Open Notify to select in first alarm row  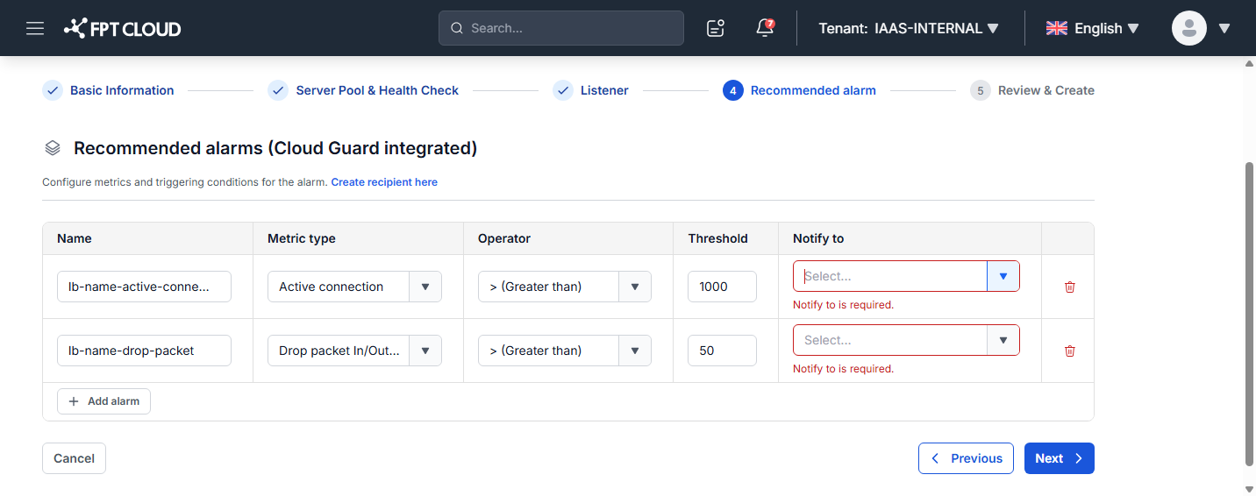(x=906, y=276)
